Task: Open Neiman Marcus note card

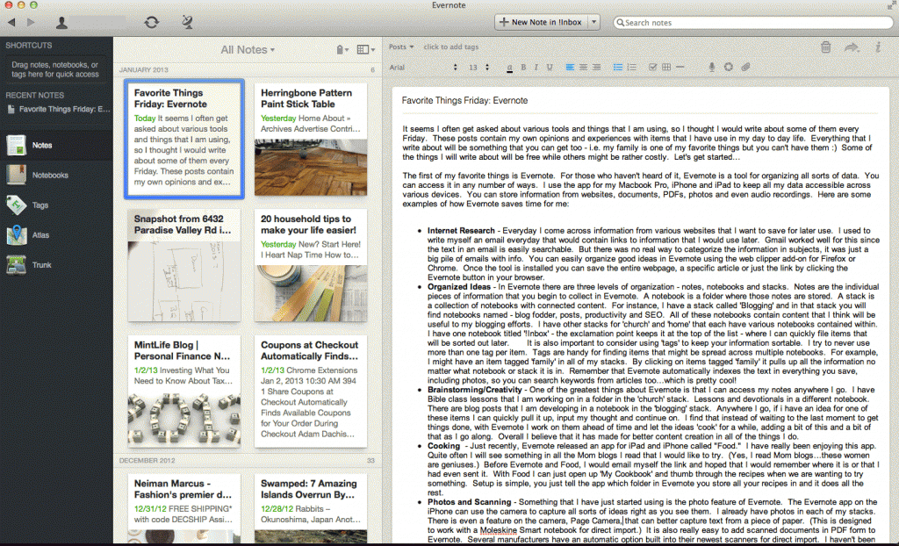Action: [x=184, y=508]
